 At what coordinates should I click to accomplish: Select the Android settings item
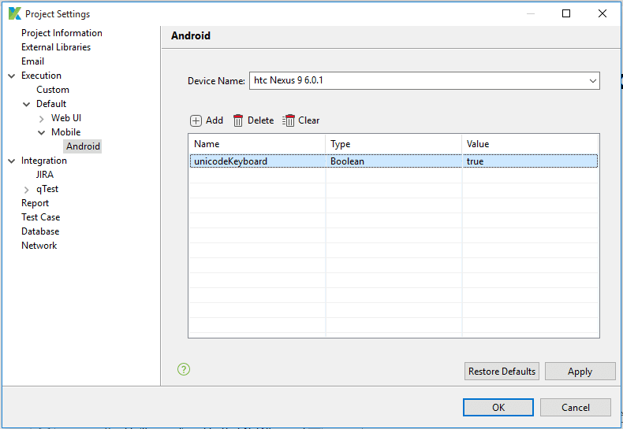[x=83, y=146]
